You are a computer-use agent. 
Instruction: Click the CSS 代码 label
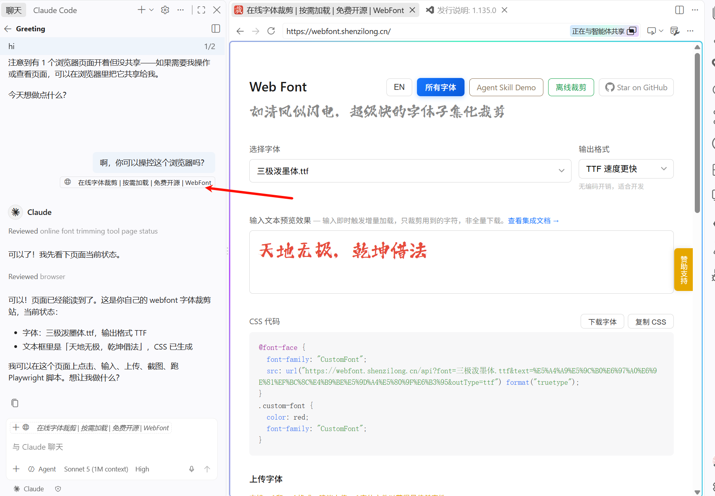(x=264, y=321)
